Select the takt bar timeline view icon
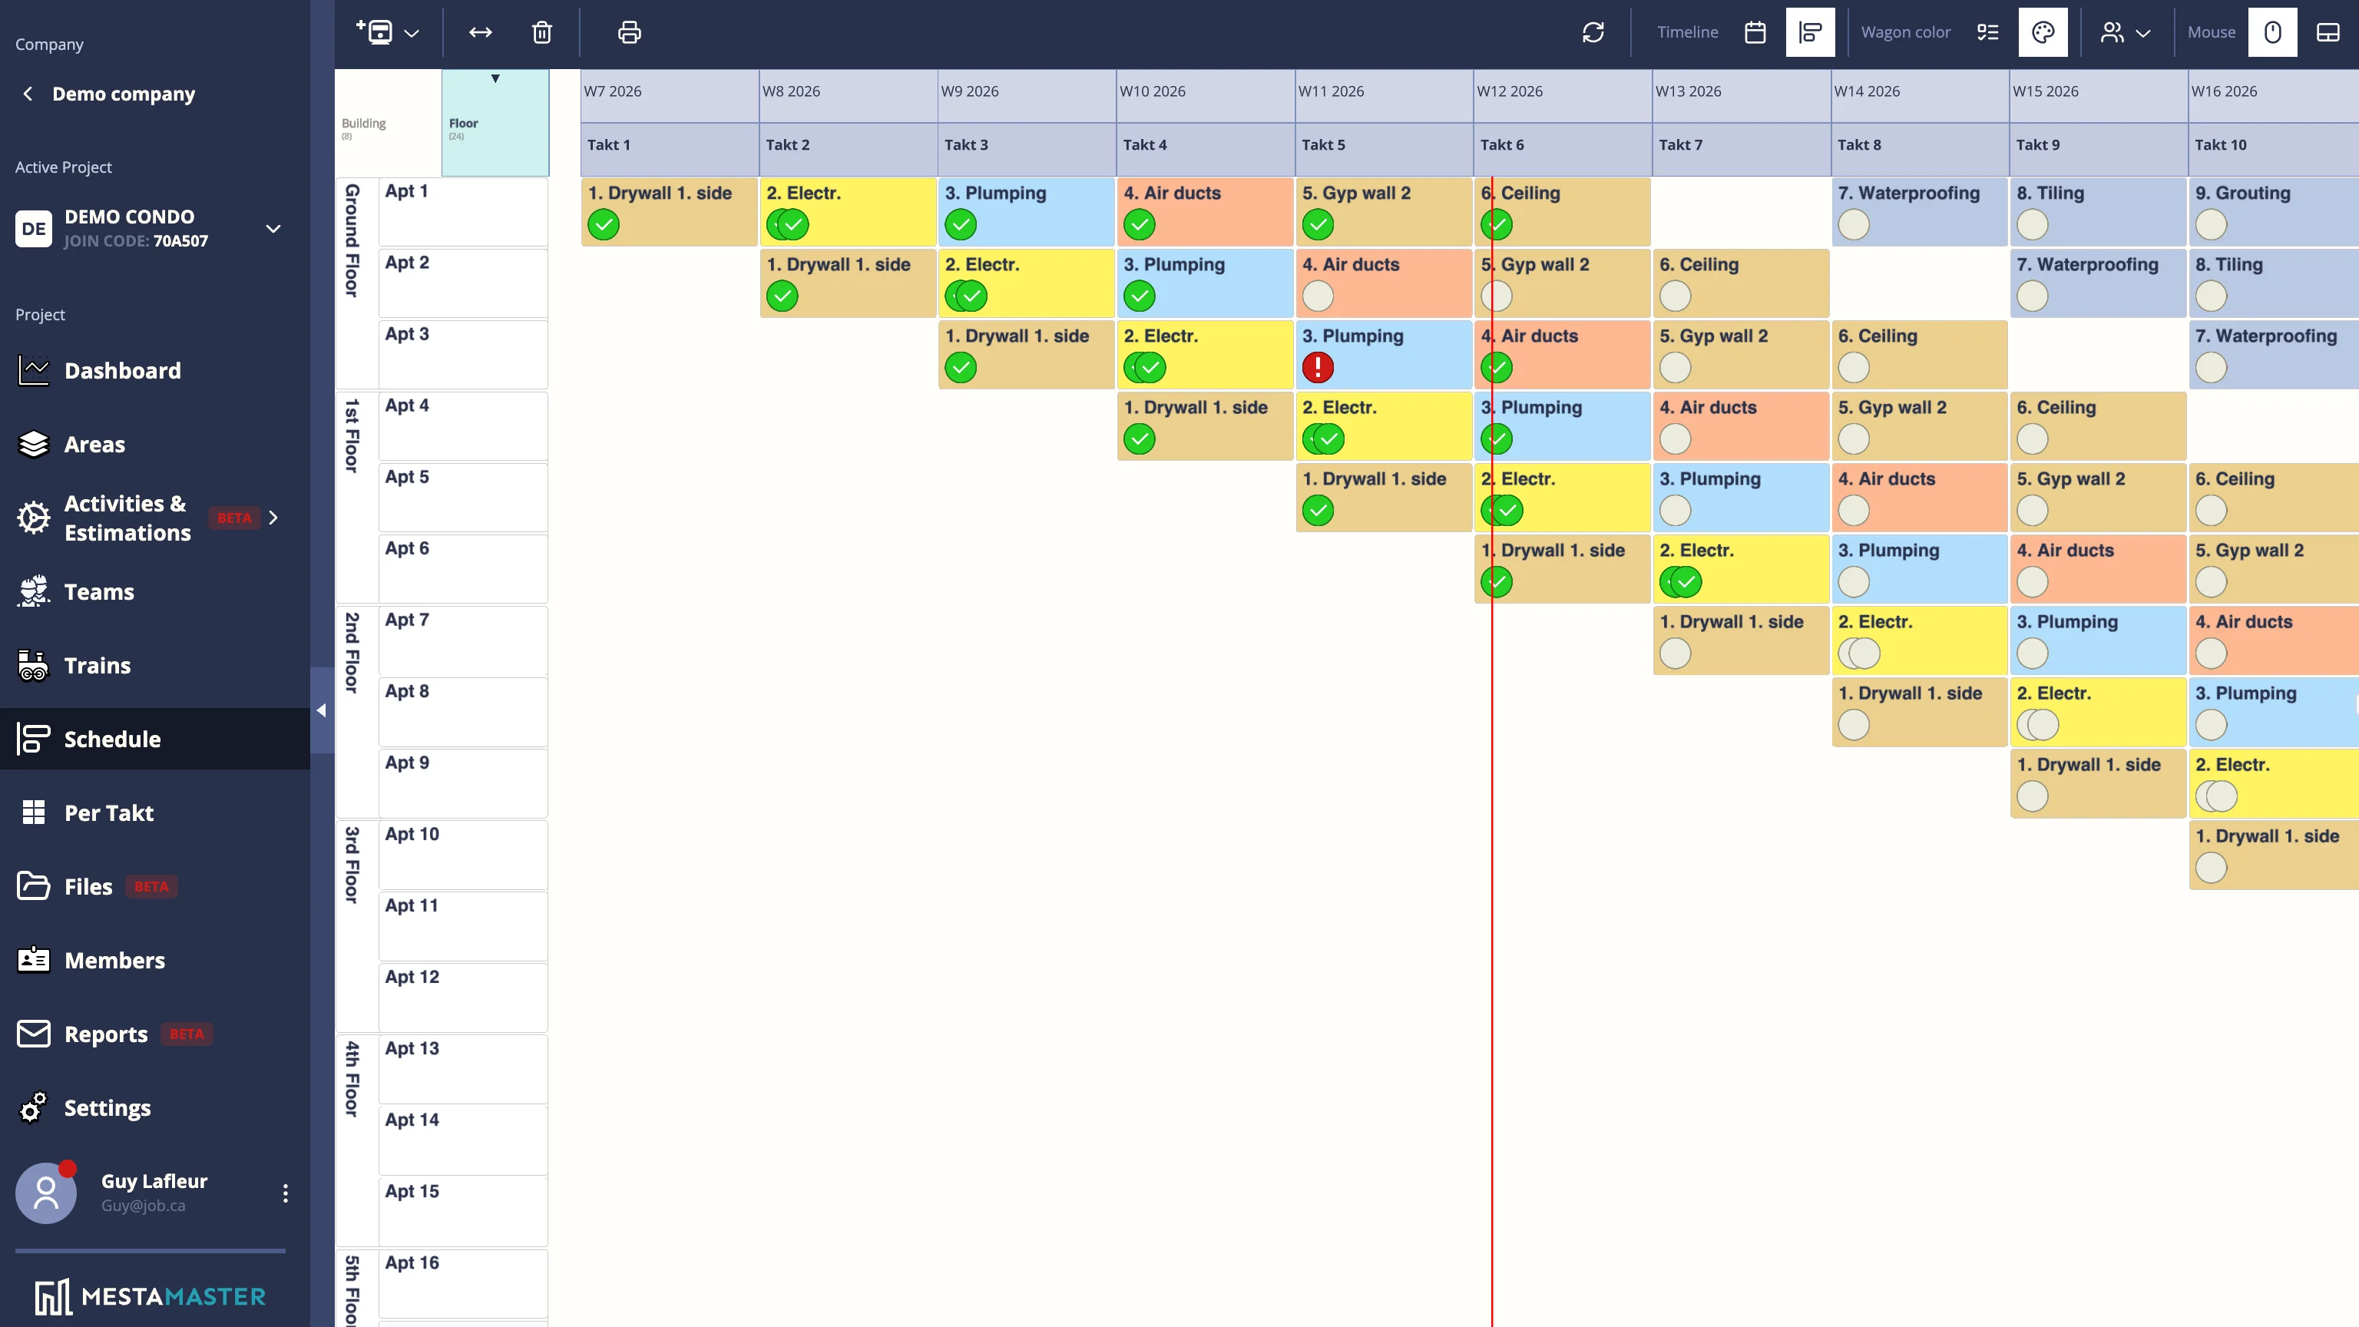 pos(1811,33)
